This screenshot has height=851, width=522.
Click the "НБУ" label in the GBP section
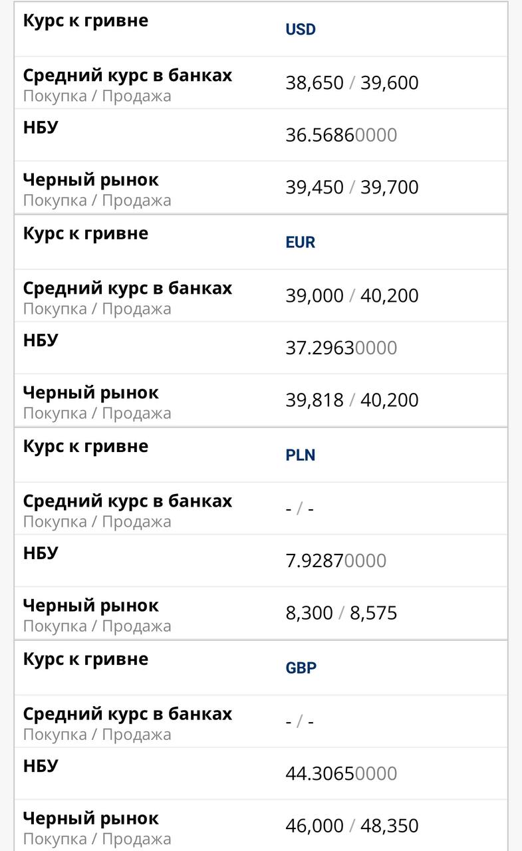[41, 766]
